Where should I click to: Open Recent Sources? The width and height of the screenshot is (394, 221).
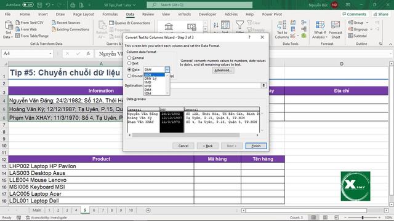(66, 23)
